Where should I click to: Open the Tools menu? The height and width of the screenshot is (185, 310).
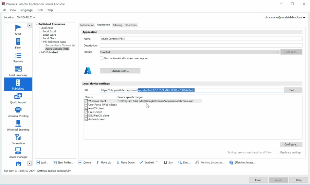pyautogui.click(x=40, y=10)
